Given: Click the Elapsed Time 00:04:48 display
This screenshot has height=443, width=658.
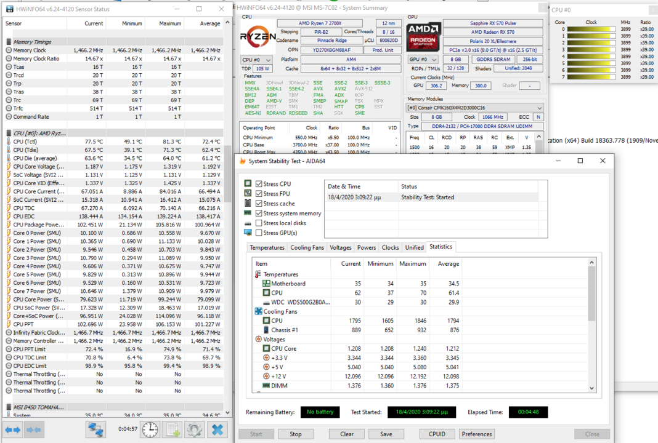Looking at the screenshot, I should [528, 412].
